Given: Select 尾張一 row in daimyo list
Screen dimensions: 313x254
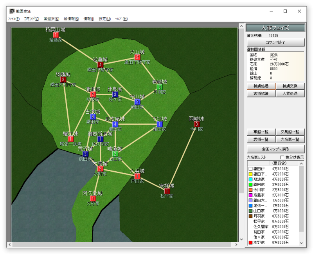Looking at the screenshot, I should click(273, 206).
